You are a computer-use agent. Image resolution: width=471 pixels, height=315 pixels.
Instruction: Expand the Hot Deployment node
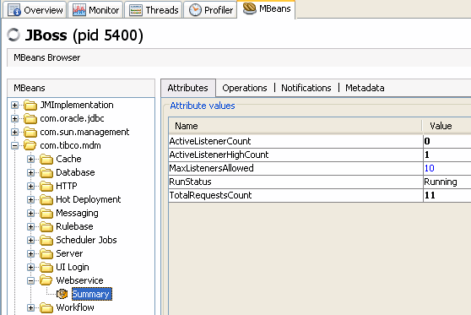click(30, 199)
